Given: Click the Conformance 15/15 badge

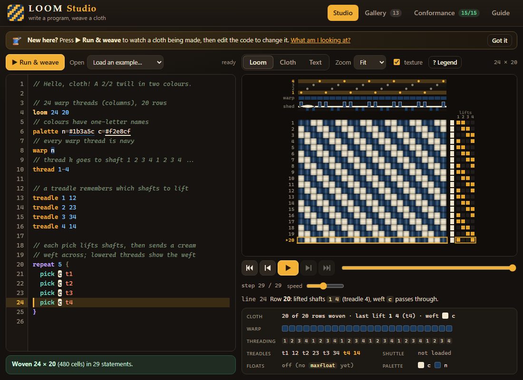Looking at the screenshot, I should [x=469, y=13].
